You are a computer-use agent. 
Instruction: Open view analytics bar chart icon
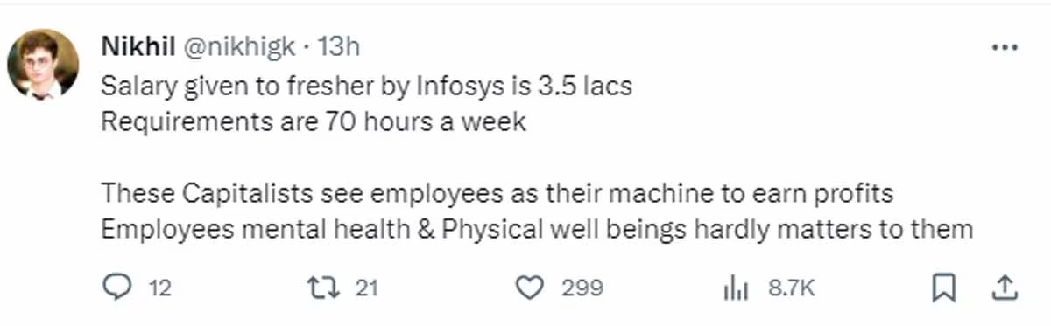tap(734, 288)
